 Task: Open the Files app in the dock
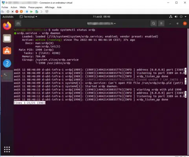[7, 38]
